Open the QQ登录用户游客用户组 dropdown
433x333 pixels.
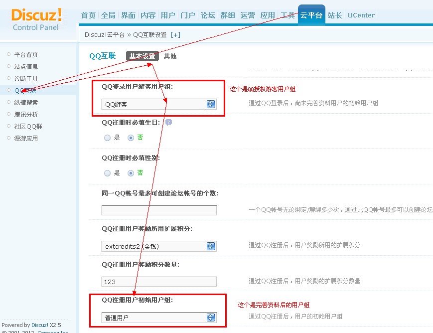tap(159, 104)
